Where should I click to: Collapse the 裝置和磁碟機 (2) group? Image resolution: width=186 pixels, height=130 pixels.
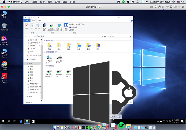coord(45,52)
